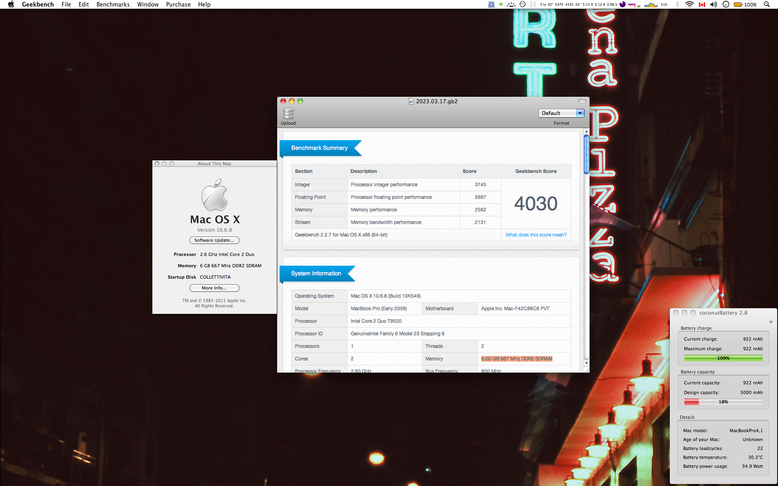Screen dimensions: 778x486
Task: Open the Purchase menu
Action: pos(178,4)
